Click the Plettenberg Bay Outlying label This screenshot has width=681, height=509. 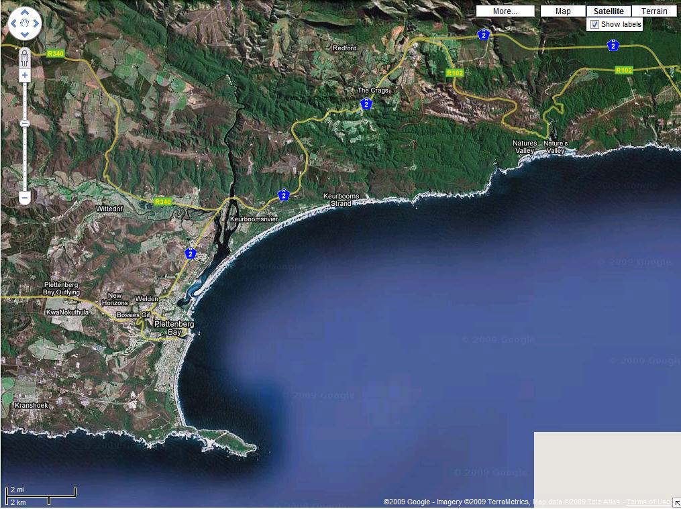point(61,288)
